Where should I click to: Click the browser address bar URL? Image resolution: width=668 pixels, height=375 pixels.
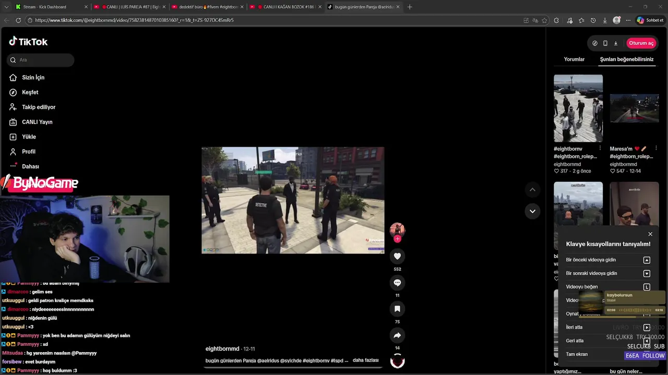(134, 20)
